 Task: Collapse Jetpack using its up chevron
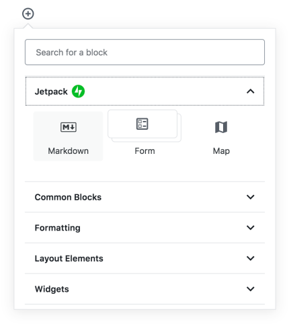[x=251, y=91]
